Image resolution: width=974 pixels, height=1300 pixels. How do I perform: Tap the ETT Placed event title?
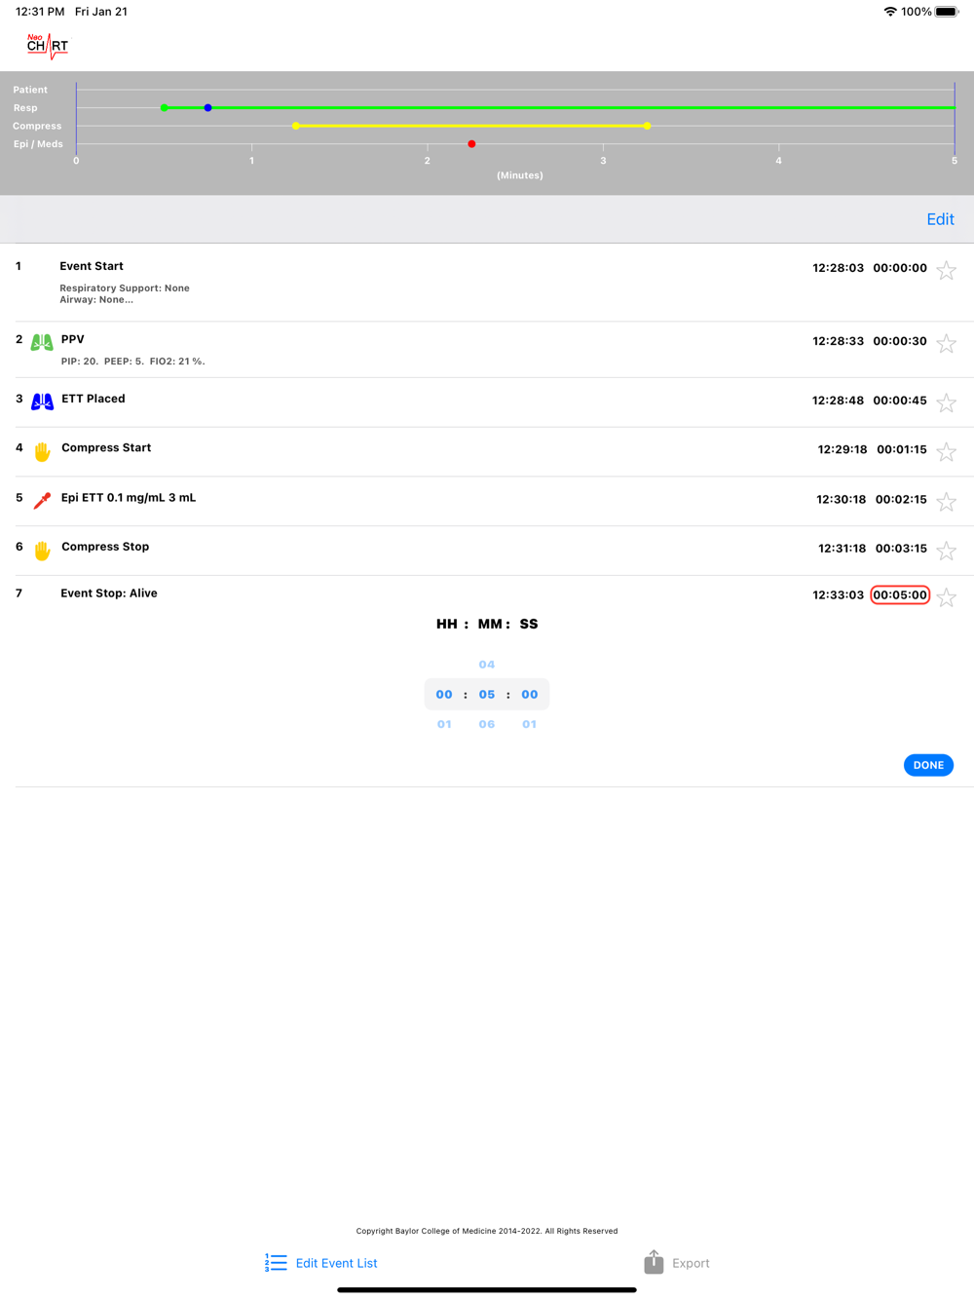click(x=94, y=399)
